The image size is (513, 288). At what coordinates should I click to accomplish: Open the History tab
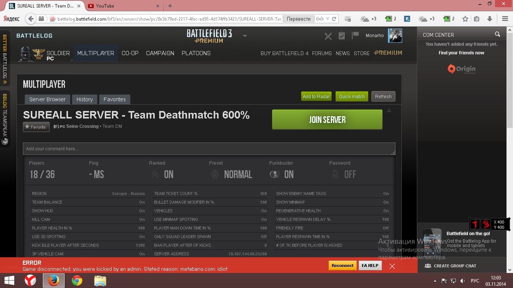[x=84, y=99]
